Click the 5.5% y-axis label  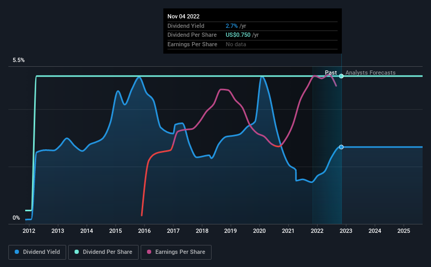point(19,60)
